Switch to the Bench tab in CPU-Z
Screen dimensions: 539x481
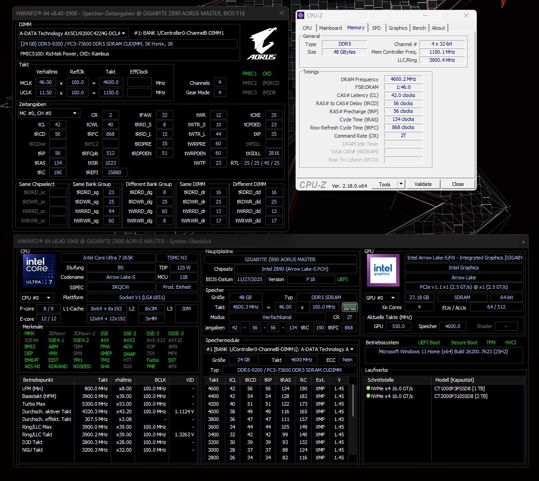(x=419, y=28)
